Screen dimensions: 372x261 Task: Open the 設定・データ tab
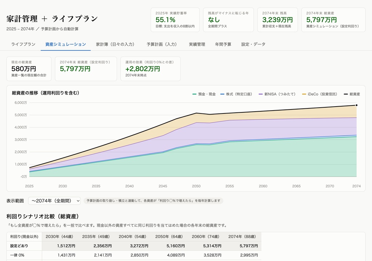click(253, 44)
